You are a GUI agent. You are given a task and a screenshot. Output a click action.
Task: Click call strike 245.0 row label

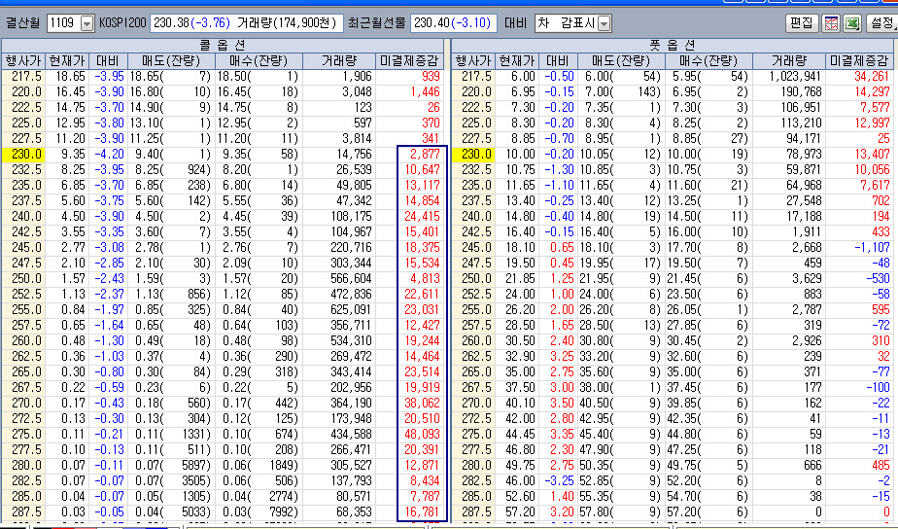click(x=26, y=247)
